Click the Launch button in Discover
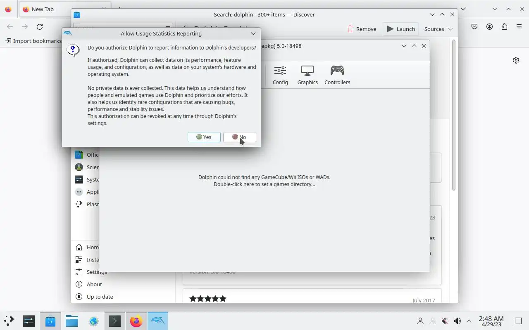This screenshot has height=330, width=529. click(x=401, y=29)
